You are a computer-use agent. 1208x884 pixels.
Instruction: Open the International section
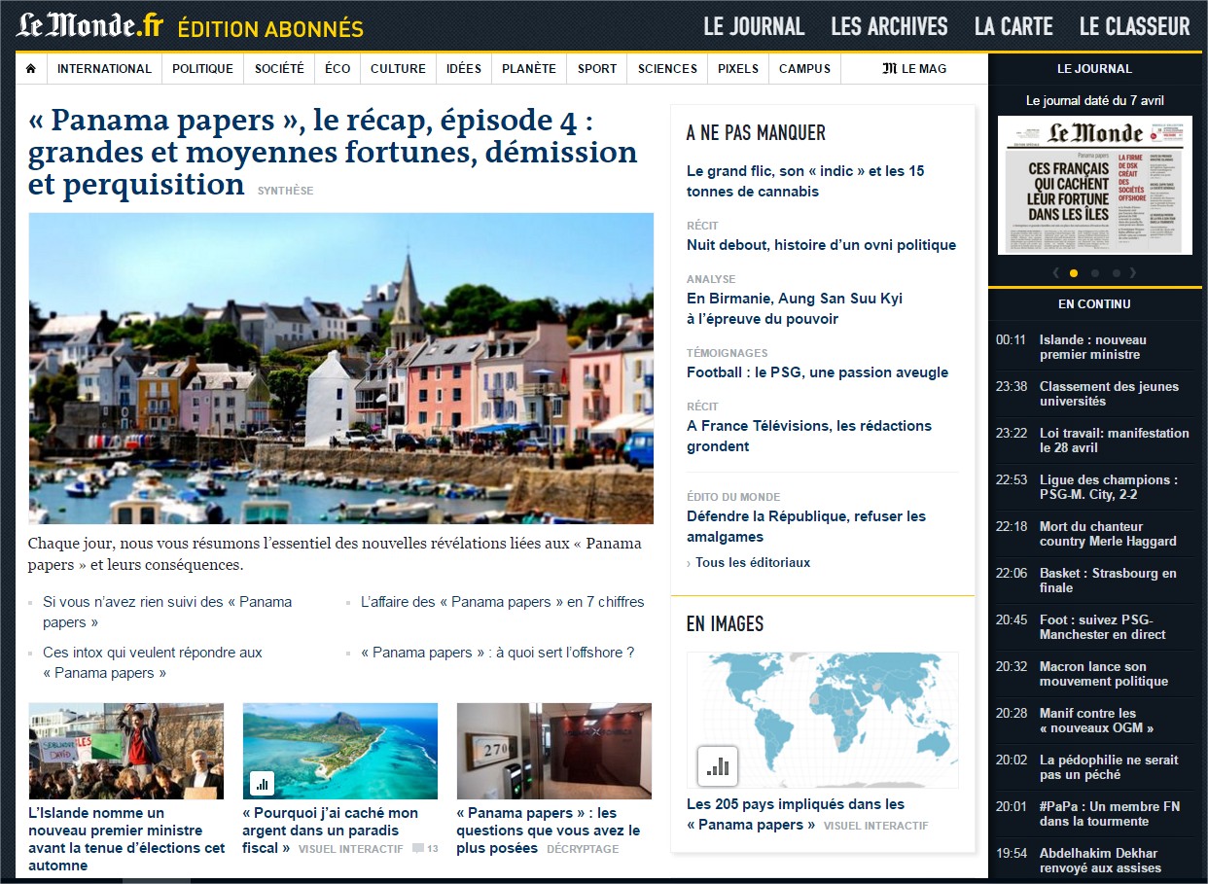click(x=104, y=68)
